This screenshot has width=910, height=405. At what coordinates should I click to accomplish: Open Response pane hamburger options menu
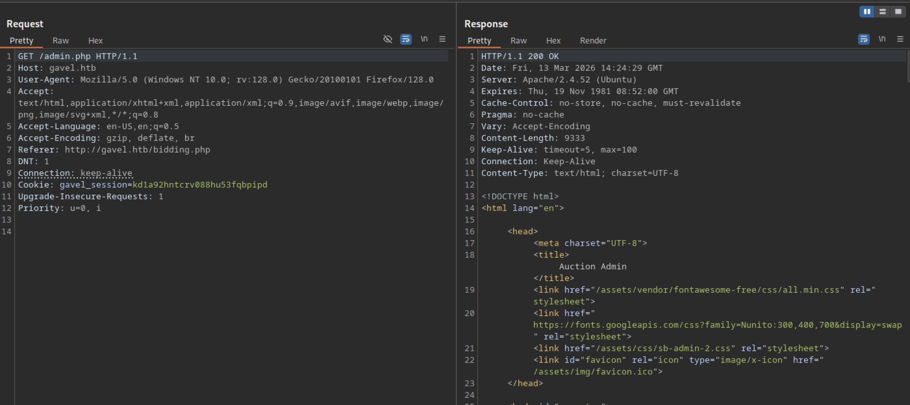click(x=900, y=39)
